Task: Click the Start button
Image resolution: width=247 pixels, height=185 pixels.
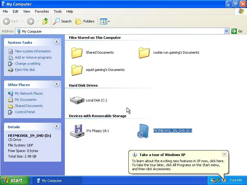Action: click(x=15, y=180)
